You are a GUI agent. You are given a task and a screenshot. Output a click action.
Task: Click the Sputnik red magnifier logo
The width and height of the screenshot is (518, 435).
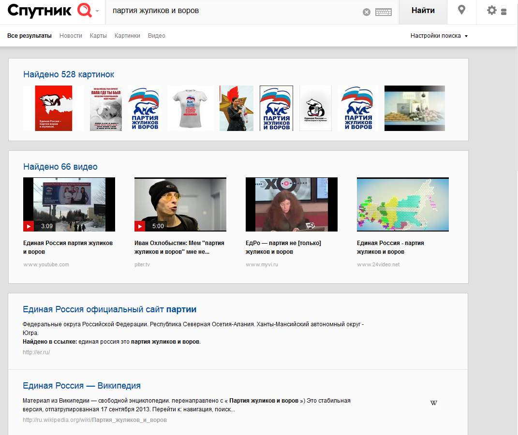click(x=85, y=10)
